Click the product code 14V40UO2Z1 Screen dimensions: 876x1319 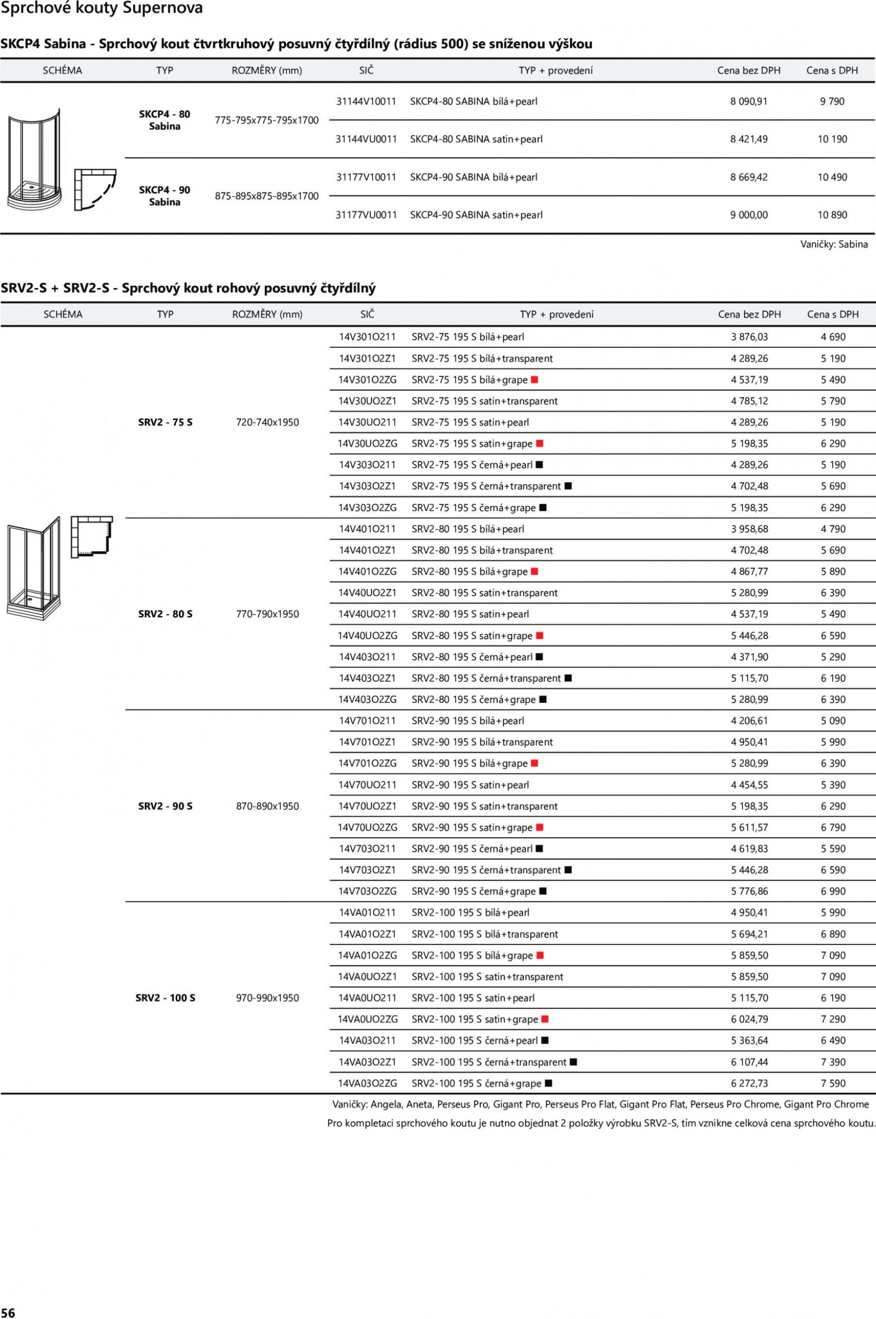[x=367, y=593]
